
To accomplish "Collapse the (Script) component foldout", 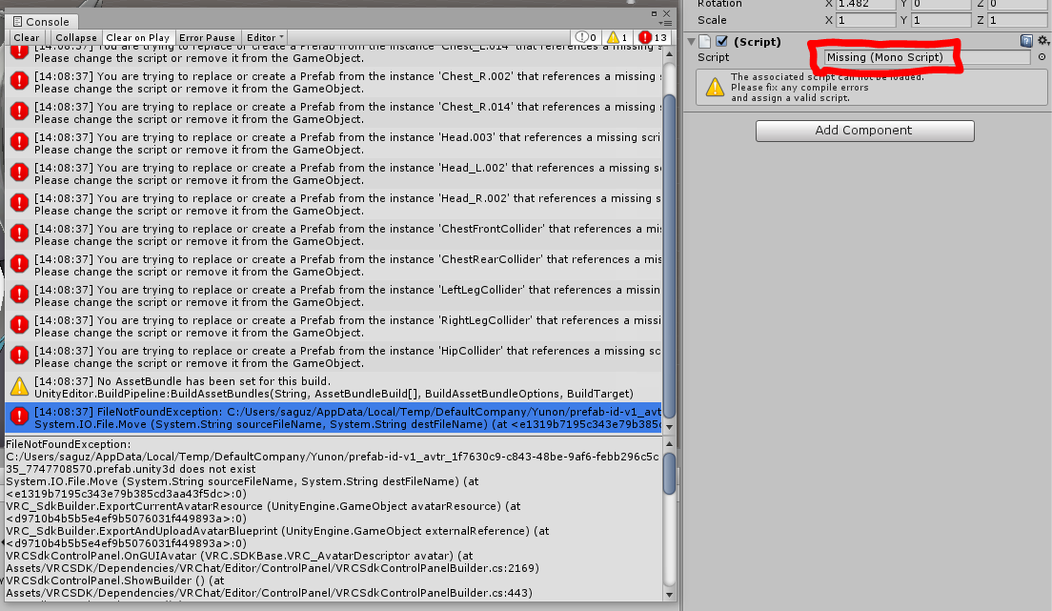I will 691,42.
